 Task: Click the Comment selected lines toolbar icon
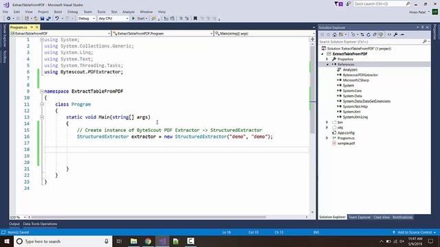181,19
